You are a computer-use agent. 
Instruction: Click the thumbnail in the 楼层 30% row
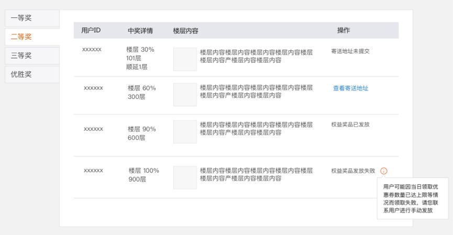pos(185,59)
